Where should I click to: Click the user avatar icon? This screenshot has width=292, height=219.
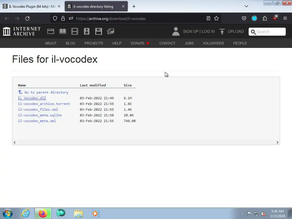[176, 31]
